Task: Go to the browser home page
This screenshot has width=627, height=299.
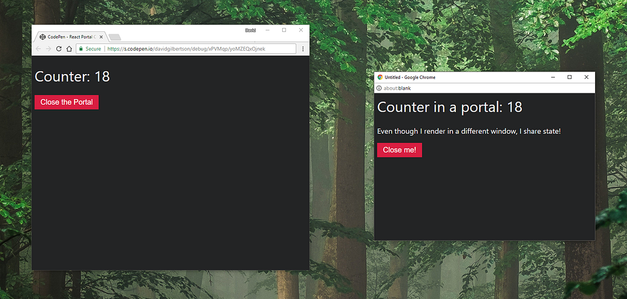Action: pos(69,49)
